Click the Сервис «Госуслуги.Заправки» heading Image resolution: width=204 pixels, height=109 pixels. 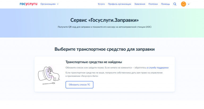pos(105,20)
